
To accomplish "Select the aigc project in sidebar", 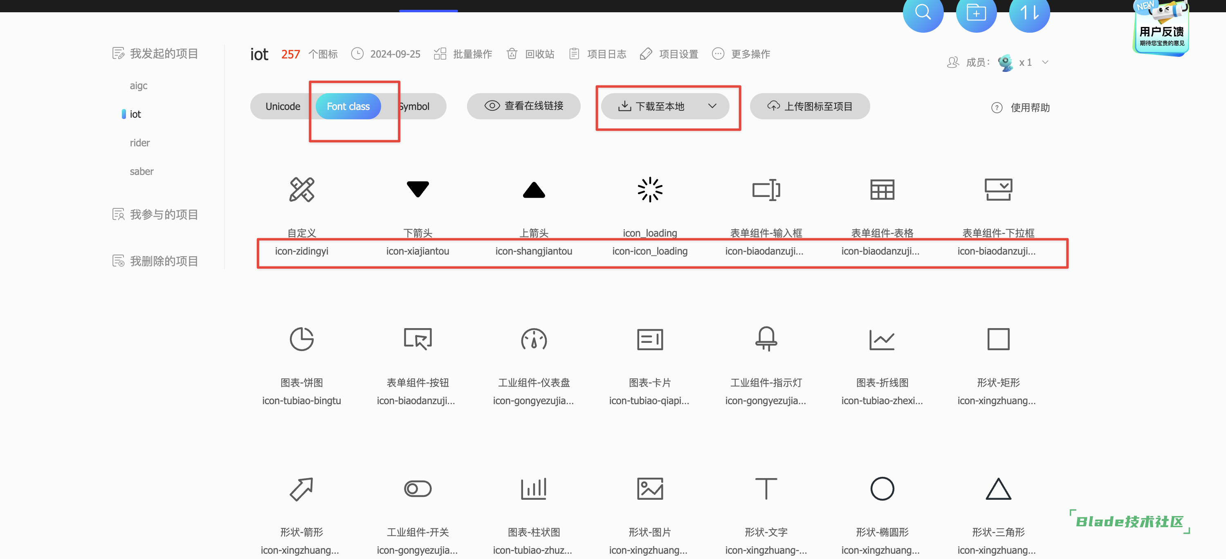I will pyautogui.click(x=139, y=86).
